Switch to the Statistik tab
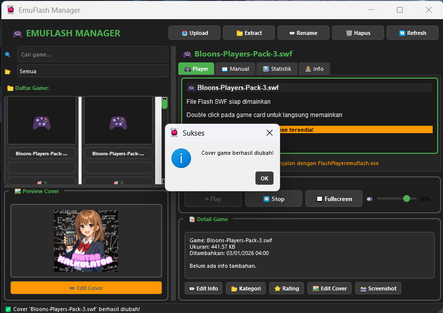The width and height of the screenshot is (443, 313). (x=277, y=69)
